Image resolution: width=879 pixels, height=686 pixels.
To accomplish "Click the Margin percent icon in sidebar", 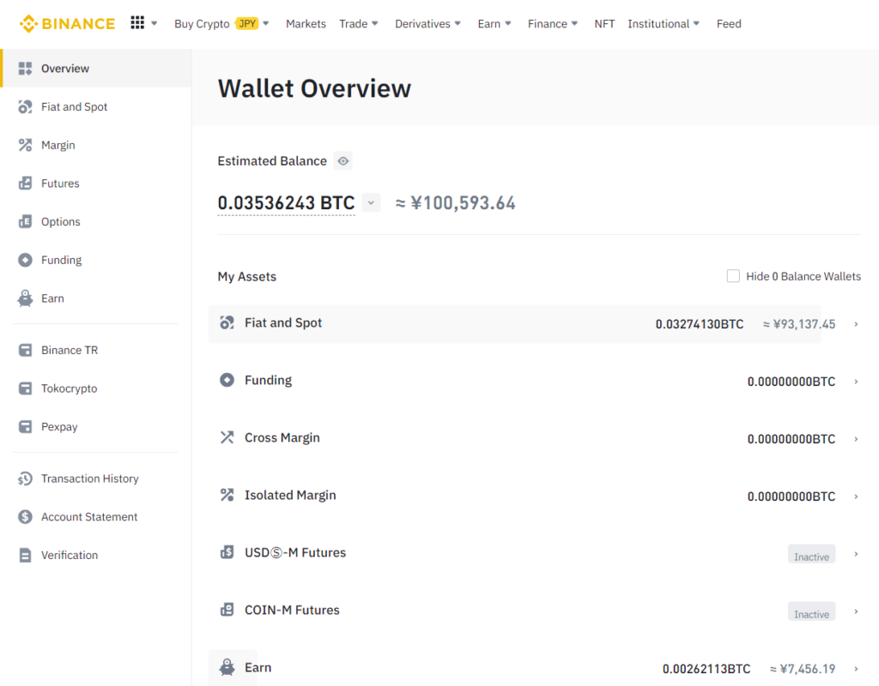I will click(25, 145).
